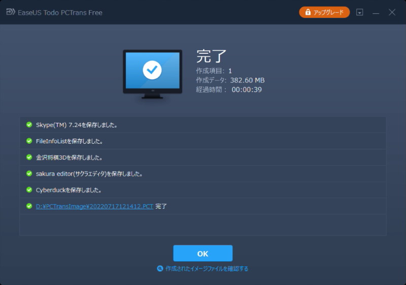Open the title bar dropdown menu icon
This screenshot has height=285, width=406.
pos(359,12)
